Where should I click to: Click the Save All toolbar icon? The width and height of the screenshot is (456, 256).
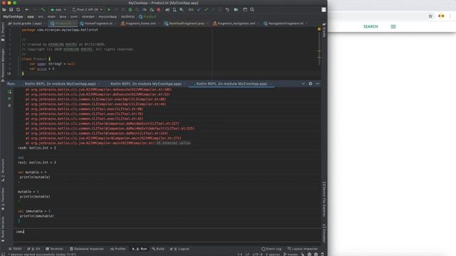(11, 9)
